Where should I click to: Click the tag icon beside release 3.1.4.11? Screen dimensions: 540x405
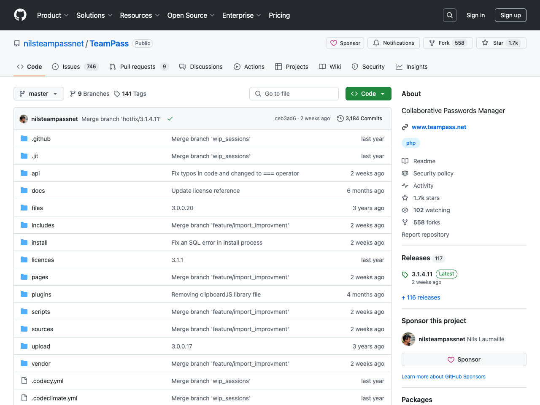pos(405,275)
